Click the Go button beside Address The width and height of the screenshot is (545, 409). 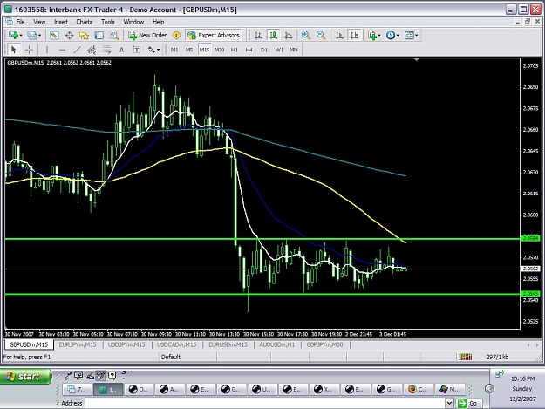click(468, 403)
